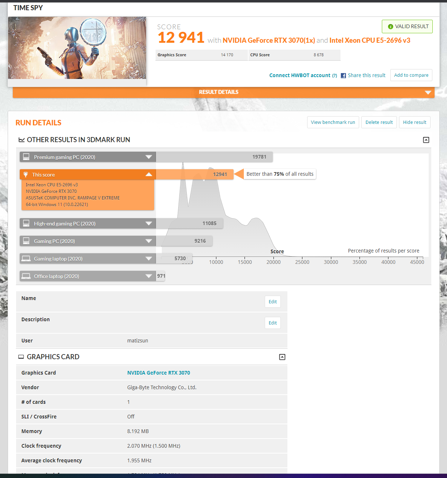Click the chart icon beside Other Results heading
The width and height of the screenshot is (447, 478).
click(22, 140)
